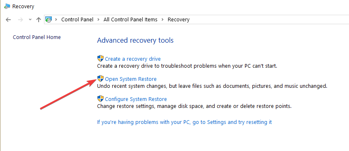Click the Recovery icon in address bar
Image resolution: width=349 pixels, height=151 pixels.
(49, 20)
